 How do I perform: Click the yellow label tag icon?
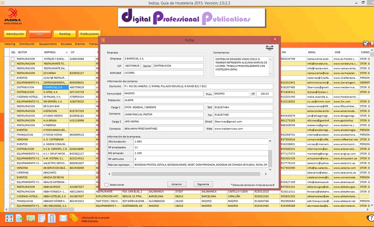[x=74, y=218]
